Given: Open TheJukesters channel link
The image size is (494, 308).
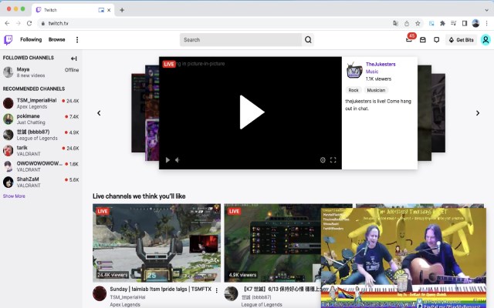Looking at the screenshot, I should click(x=381, y=64).
